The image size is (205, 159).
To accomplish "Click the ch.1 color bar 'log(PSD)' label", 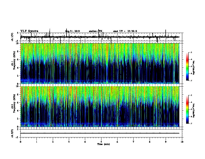I will coord(194,68).
